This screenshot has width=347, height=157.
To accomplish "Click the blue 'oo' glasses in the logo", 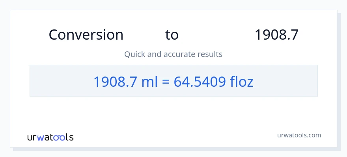I will (x=60, y=138).
